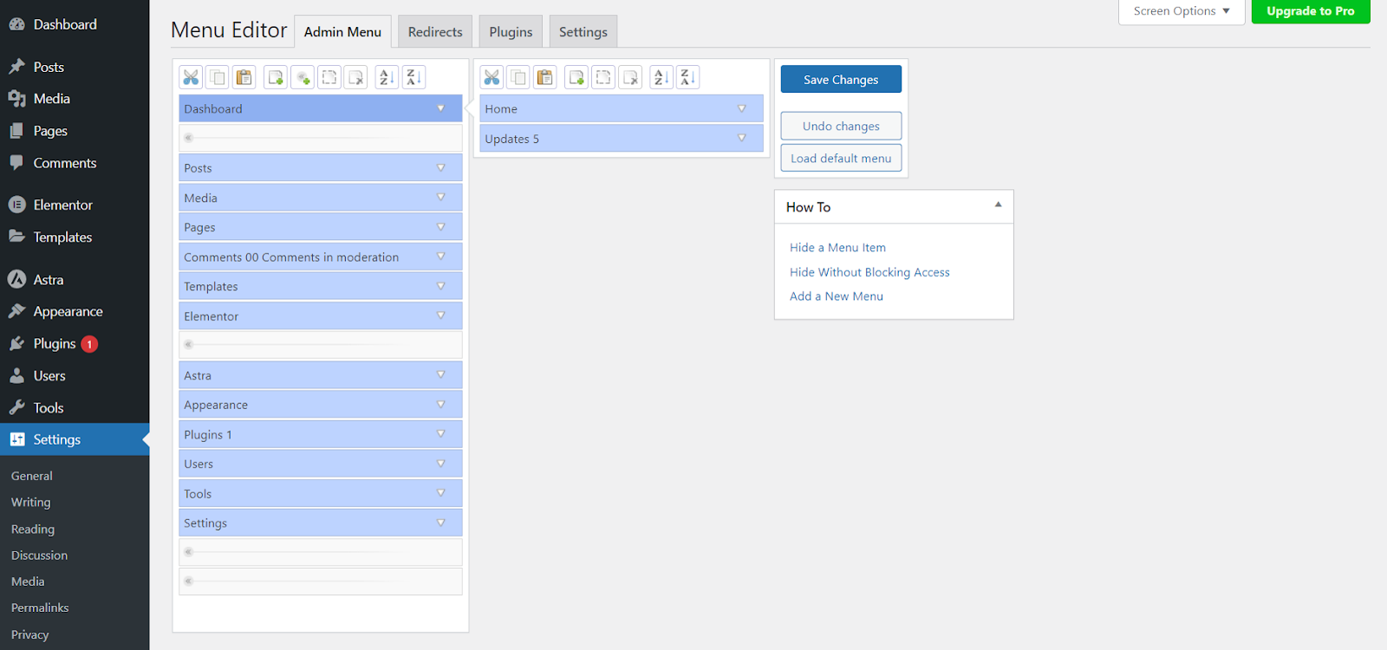Switch to the Redirects tab
The width and height of the screenshot is (1387, 650).
pos(435,32)
